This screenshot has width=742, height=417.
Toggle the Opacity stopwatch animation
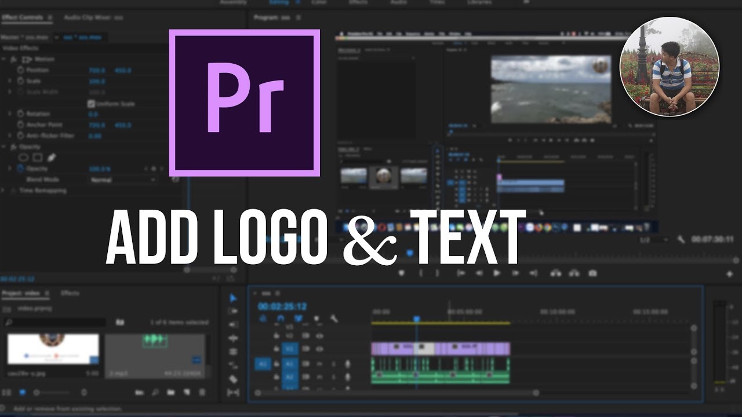point(21,168)
